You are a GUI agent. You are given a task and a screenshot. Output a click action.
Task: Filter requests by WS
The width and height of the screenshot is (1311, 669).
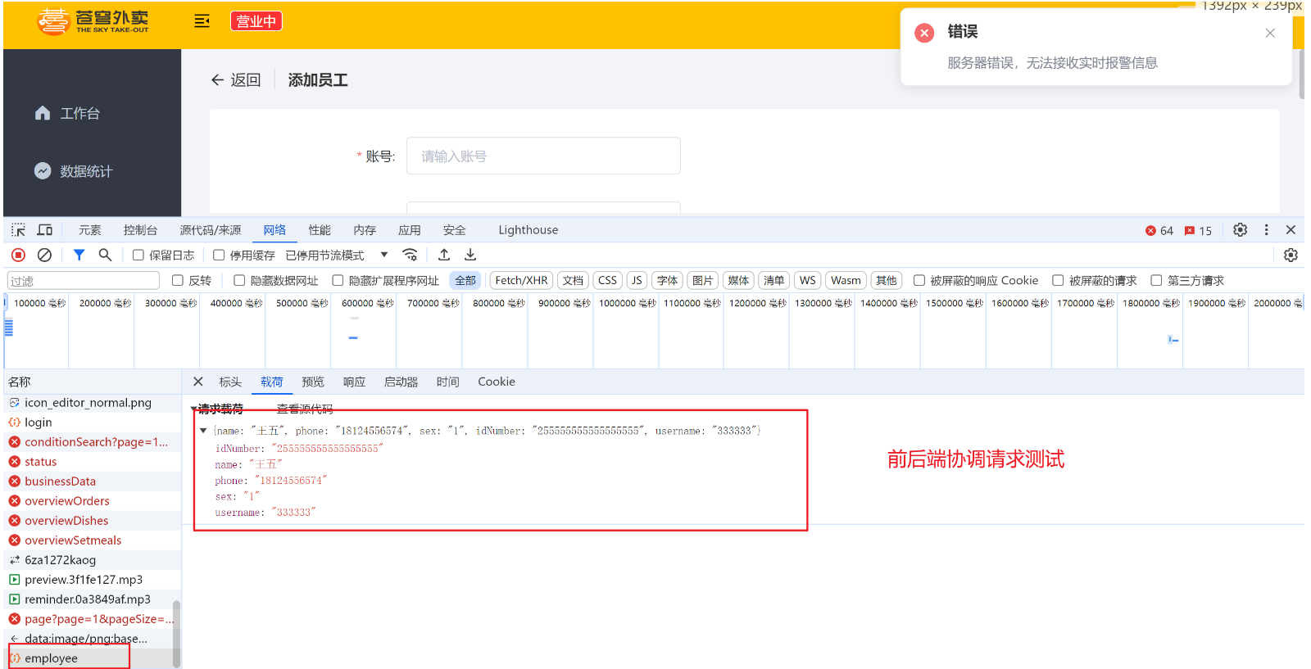(807, 280)
